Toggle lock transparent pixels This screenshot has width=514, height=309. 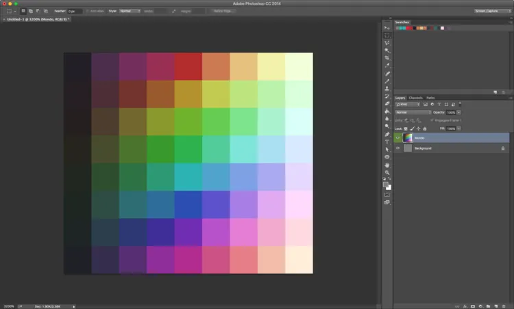coord(406,129)
